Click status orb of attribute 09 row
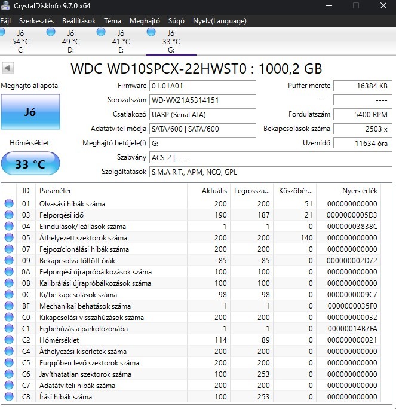This screenshot has width=396, height=409. [9, 260]
